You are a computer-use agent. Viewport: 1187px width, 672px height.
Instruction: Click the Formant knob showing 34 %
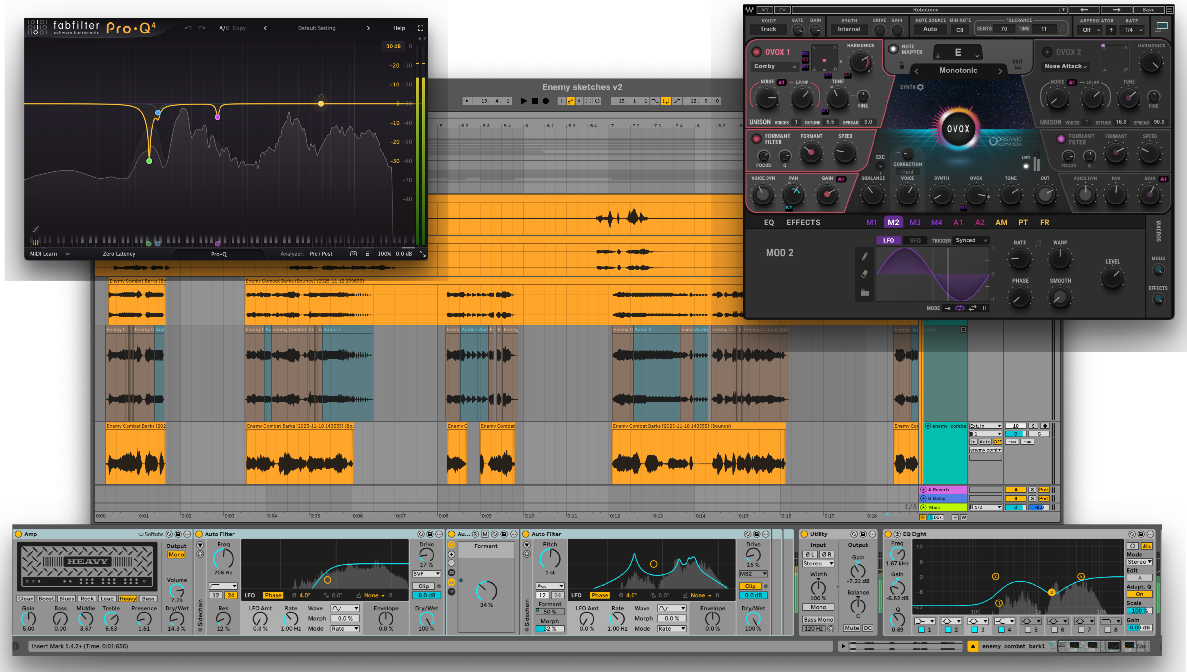[486, 590]
